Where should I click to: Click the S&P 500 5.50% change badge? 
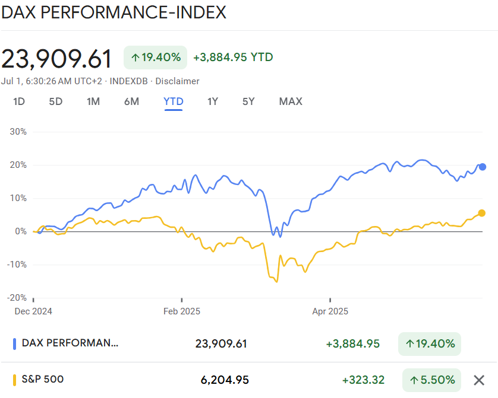pos(431,380)
